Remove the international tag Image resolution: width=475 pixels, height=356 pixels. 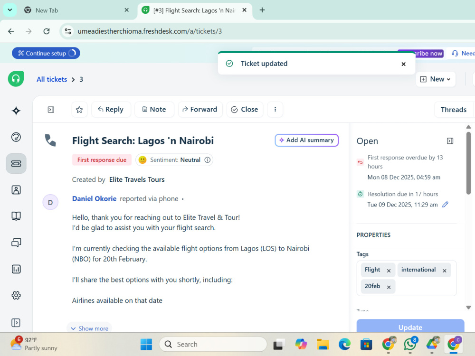click(x=445, y=271)
